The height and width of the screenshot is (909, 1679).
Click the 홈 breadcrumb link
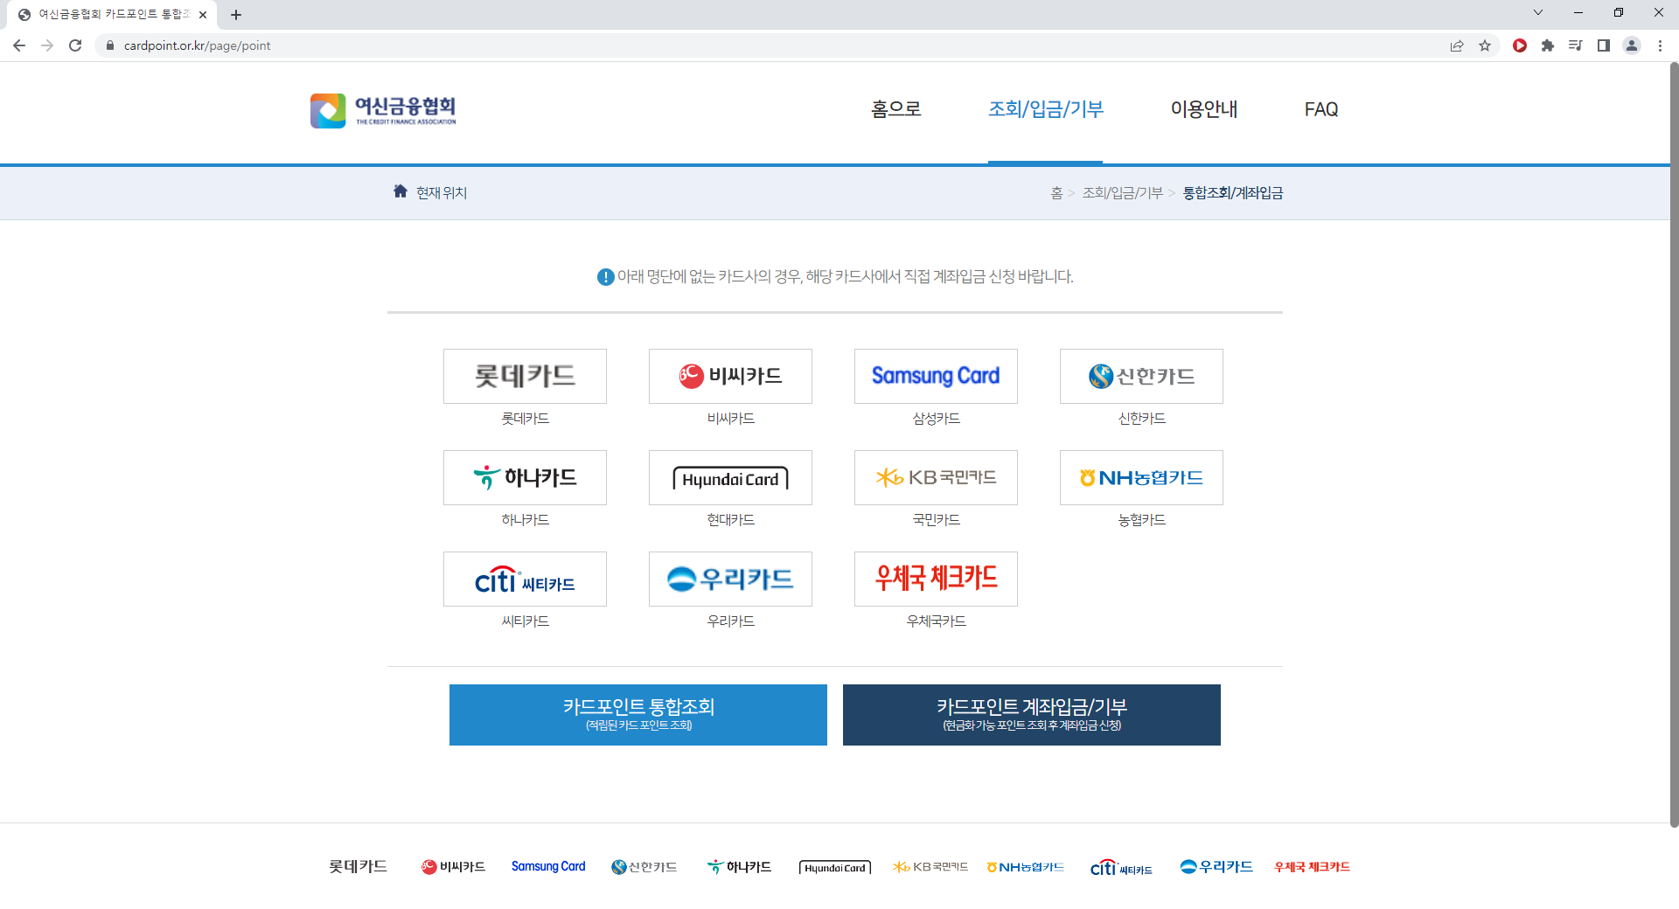pos(1056,193)
